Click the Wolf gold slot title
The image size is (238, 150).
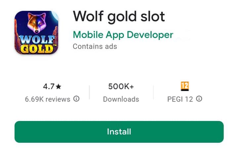point(119,17)
